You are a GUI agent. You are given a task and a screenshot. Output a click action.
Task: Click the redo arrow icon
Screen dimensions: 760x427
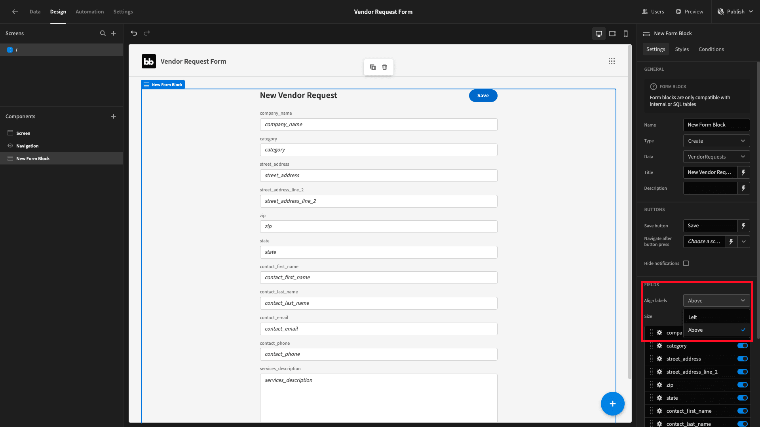tap(147, 33)
